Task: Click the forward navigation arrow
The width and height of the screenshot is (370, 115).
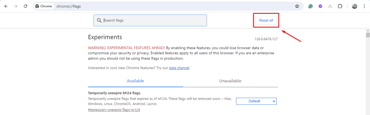Action: click(16, 6)
